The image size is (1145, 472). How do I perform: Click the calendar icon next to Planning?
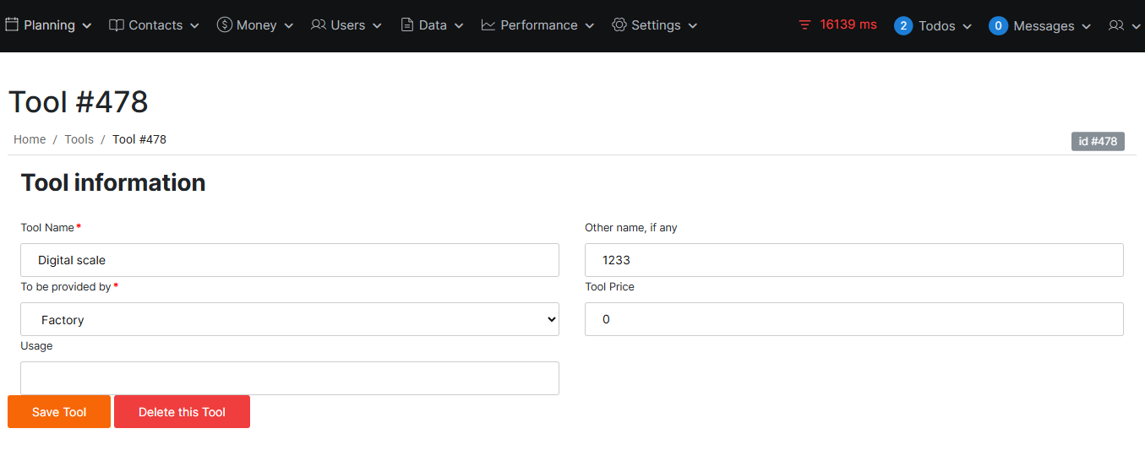12,25
